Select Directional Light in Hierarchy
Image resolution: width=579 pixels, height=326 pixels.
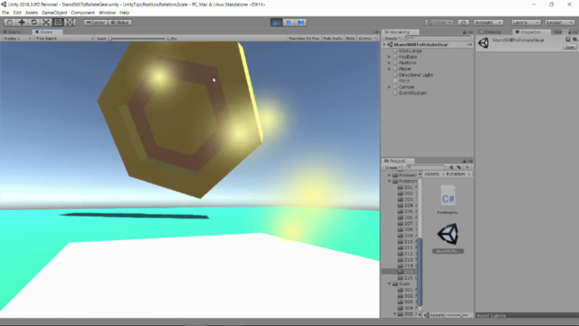pos(416,75)
